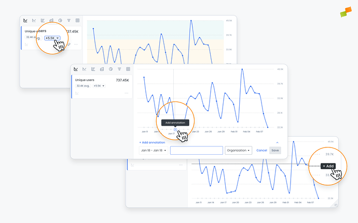Open ±5.5K dropdown in top-left back panel
The width and height of the screenshot is (358, 223).
52,38
